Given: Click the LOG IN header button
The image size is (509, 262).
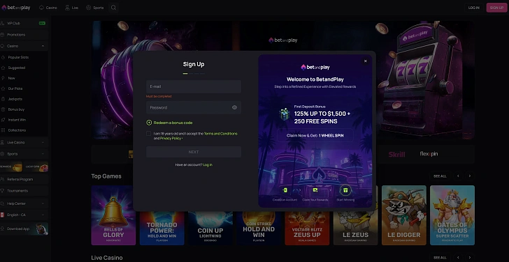Looking at the screenshot, I should coord(473,8).
